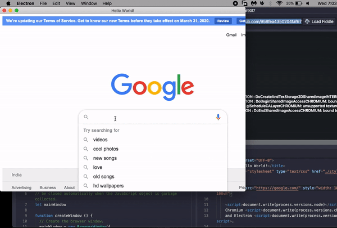
Task: Click the volume icon in menu bar
Action: pos(308,3)
